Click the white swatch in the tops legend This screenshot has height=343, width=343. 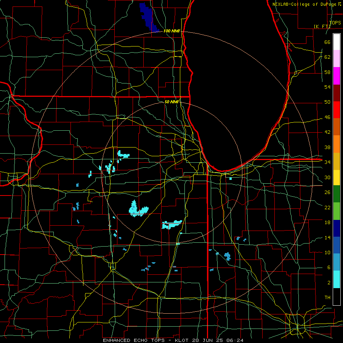click(337, 42)
